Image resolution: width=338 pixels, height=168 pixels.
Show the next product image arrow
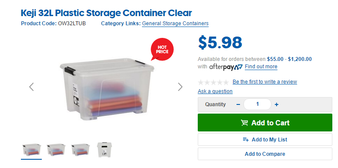(x=180, y=87)
